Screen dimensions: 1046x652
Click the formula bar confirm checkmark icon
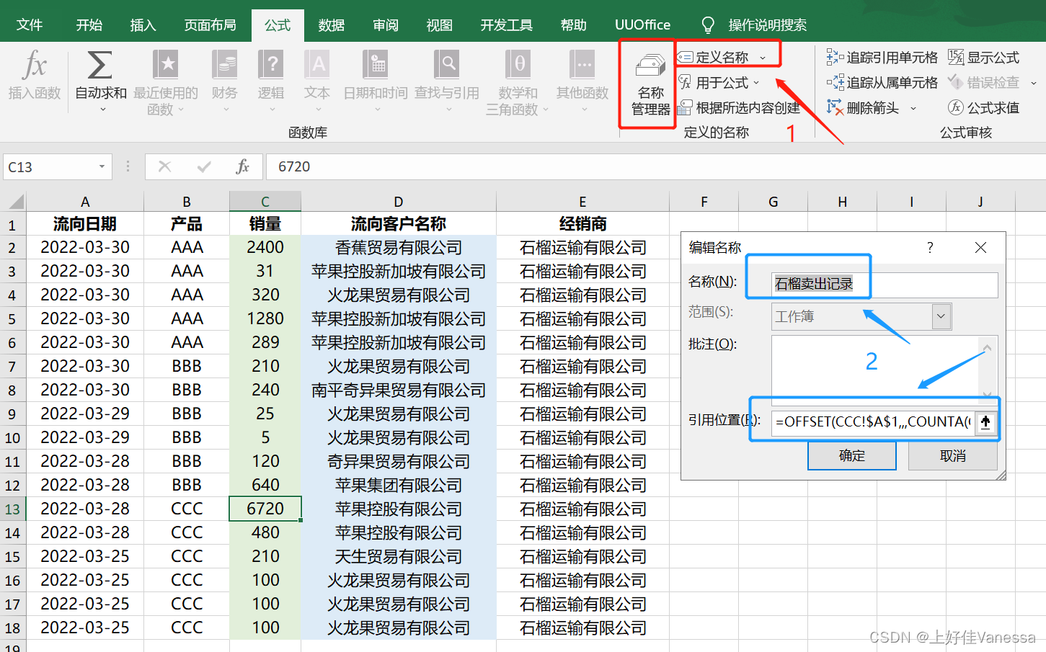coord(204,166)
